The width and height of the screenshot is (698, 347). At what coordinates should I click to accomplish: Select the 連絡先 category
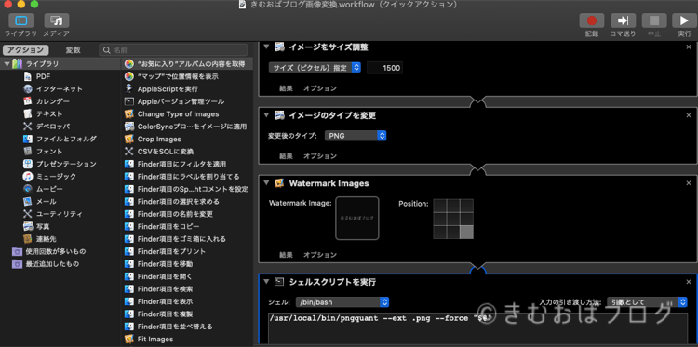coord(46,238)
